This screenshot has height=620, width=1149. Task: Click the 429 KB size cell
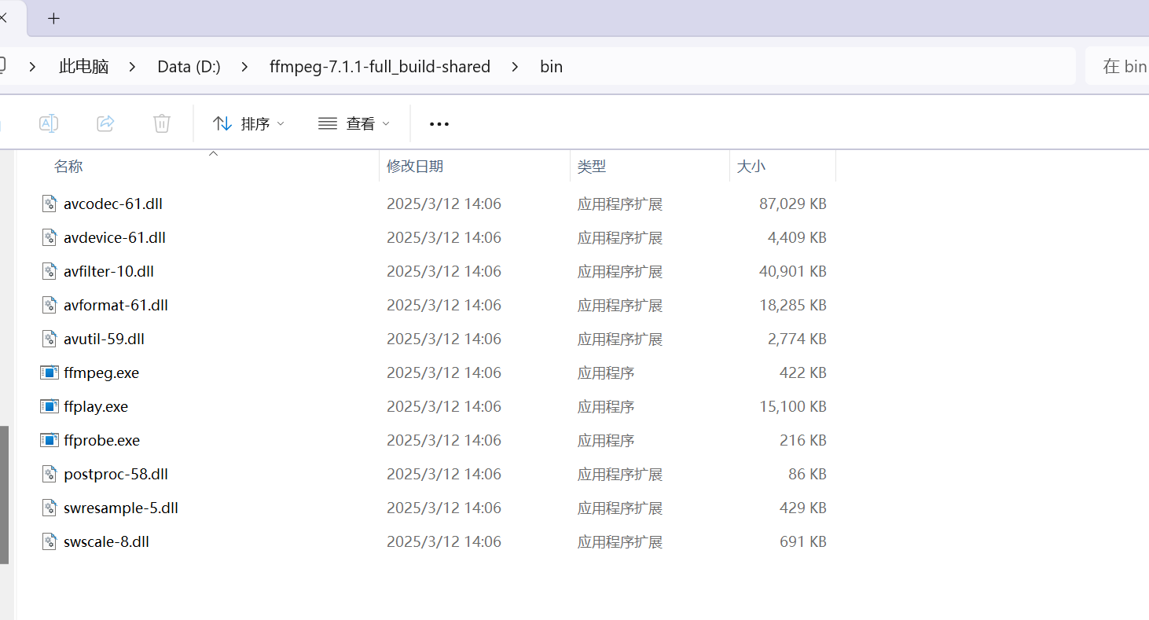pyautogui.click(x=803, y=508)
